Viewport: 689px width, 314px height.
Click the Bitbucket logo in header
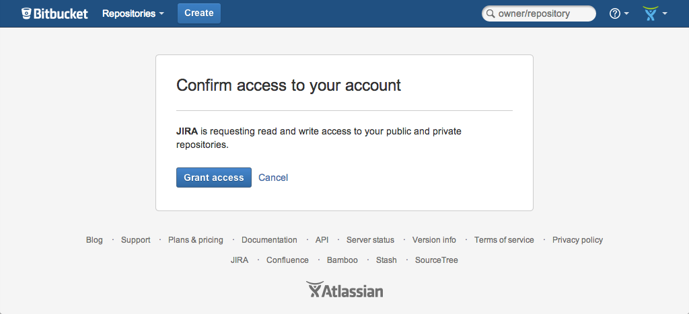coord(55,13)
